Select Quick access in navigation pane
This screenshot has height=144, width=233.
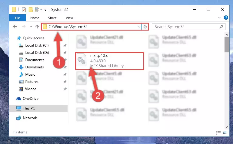tap(33, 38)
